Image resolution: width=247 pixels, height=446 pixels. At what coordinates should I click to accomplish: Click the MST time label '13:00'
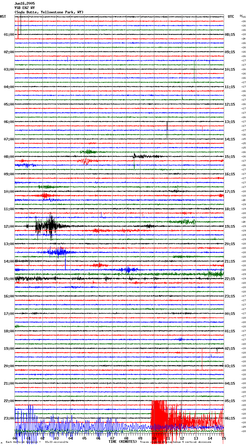pyautogui.click(x=9, y=244)
